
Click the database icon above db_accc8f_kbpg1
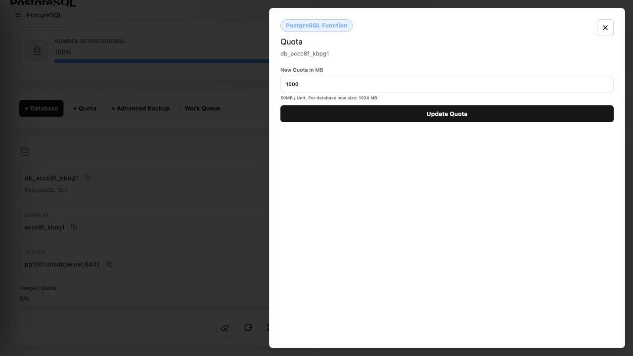coord(25,151)
